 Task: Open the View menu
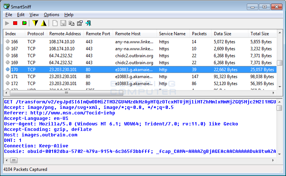tap(34, 15)
